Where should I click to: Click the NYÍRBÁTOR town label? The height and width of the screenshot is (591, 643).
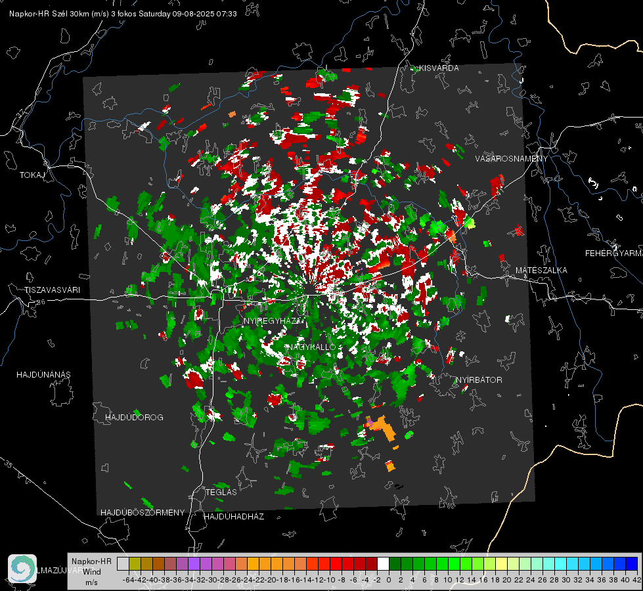(x=479, y=380)
